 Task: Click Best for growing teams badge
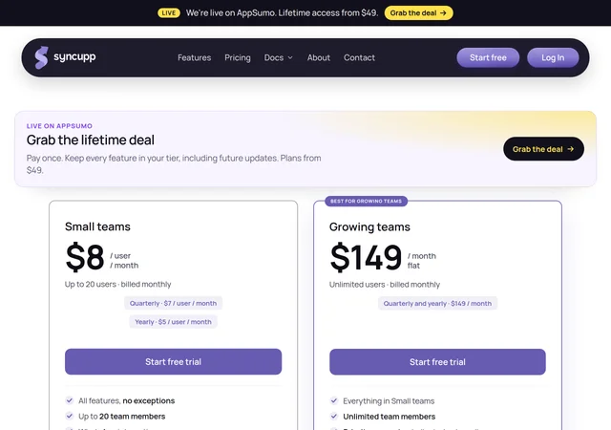click(366, 201)
